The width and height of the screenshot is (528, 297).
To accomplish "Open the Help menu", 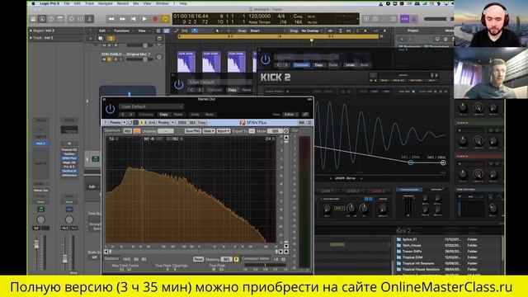I will click(183, 3).
